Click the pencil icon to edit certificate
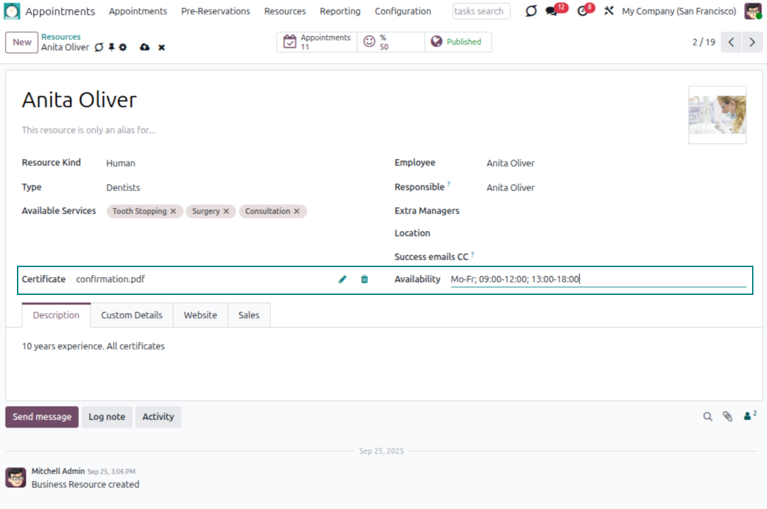This screenshot has width=767, height=509. click(x=343, y=279)
